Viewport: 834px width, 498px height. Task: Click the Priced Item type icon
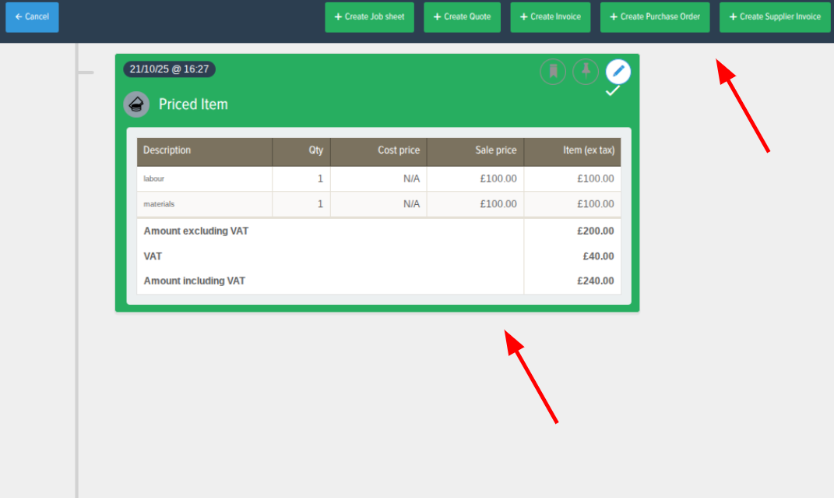click(136, 104)
